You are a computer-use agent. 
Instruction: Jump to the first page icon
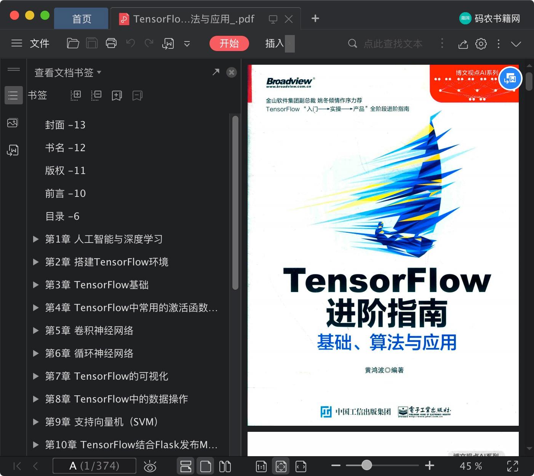17,466
